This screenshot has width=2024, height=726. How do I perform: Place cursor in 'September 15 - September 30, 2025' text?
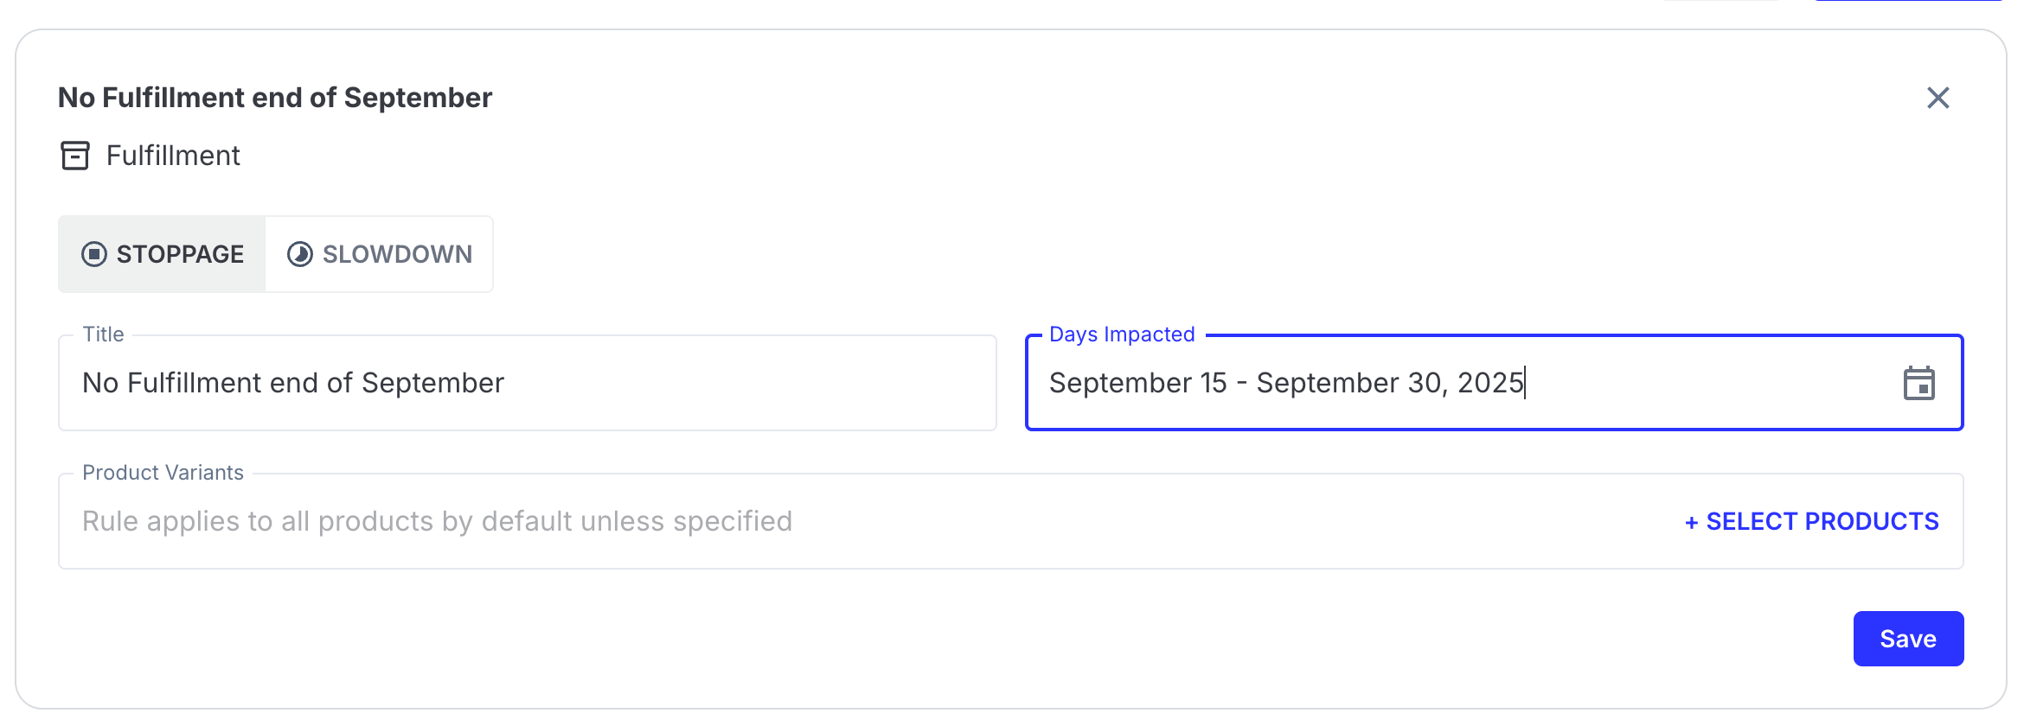pyautogui.click(x=1286, y=383)
